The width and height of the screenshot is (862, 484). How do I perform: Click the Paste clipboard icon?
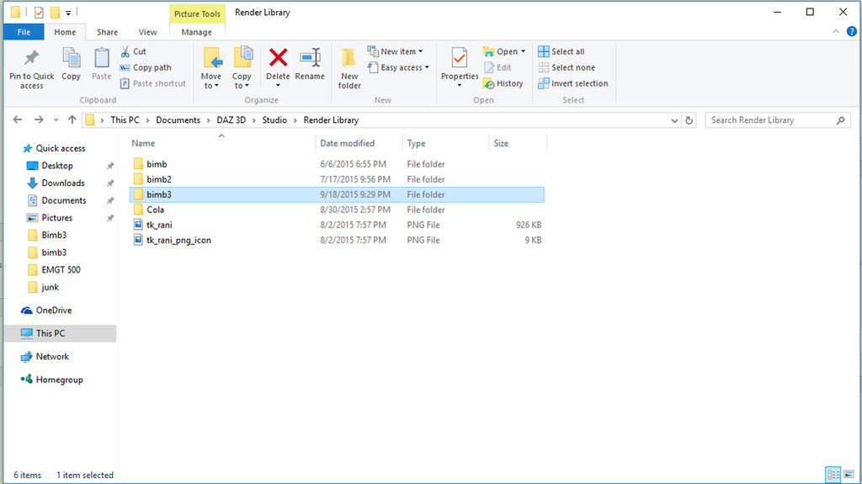coord(101,57)
